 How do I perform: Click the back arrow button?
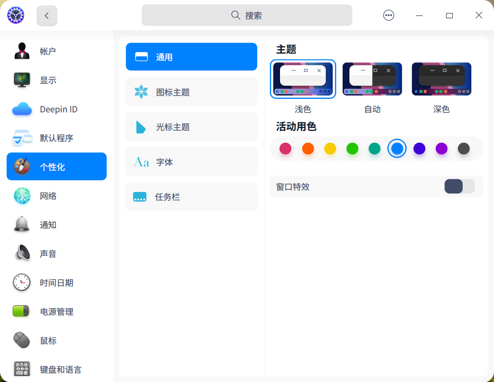pos(46,15)
